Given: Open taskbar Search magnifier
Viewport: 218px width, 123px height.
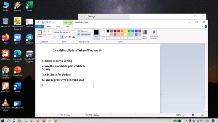Looking at the screenshot, I should pos(8,121).
